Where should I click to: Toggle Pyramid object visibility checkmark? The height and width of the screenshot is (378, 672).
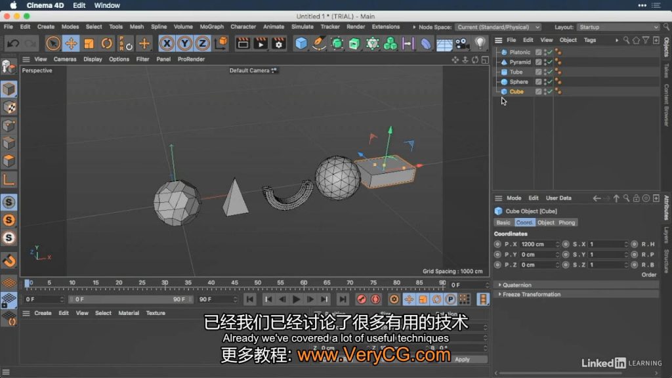pos(549,62)
